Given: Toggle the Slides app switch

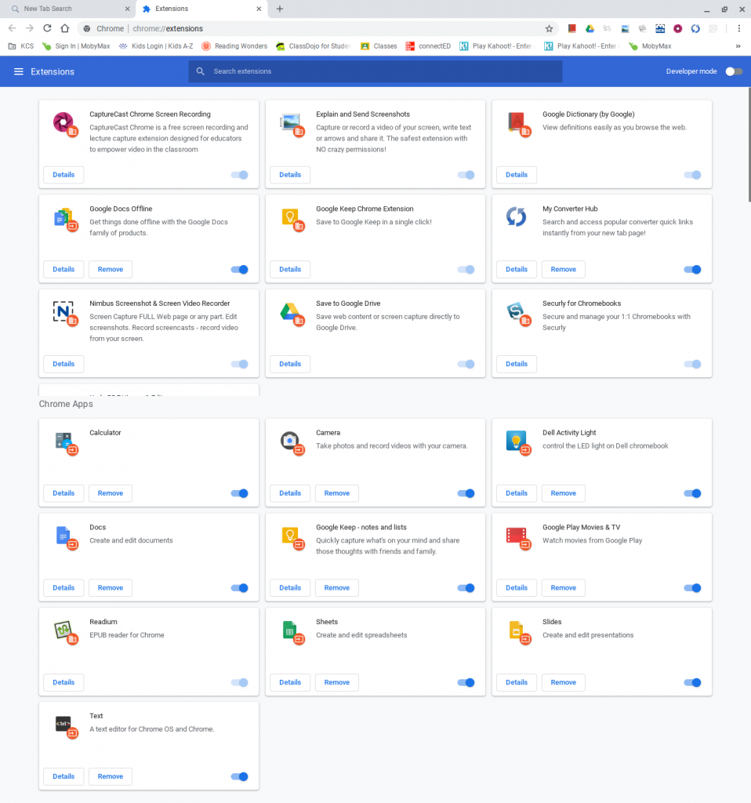Looking at the screenshot, I should [692, 683].
